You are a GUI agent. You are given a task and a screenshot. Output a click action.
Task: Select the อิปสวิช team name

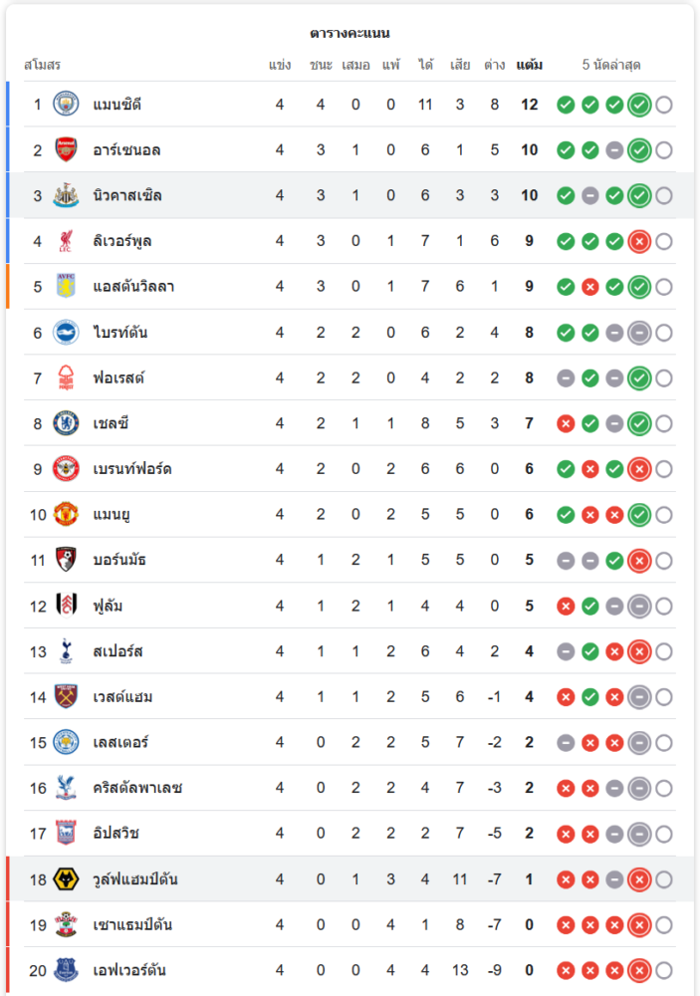click(x=117, y=834)
